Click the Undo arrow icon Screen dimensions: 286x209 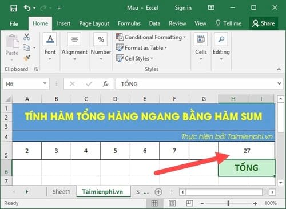click(x=27, y=8)
